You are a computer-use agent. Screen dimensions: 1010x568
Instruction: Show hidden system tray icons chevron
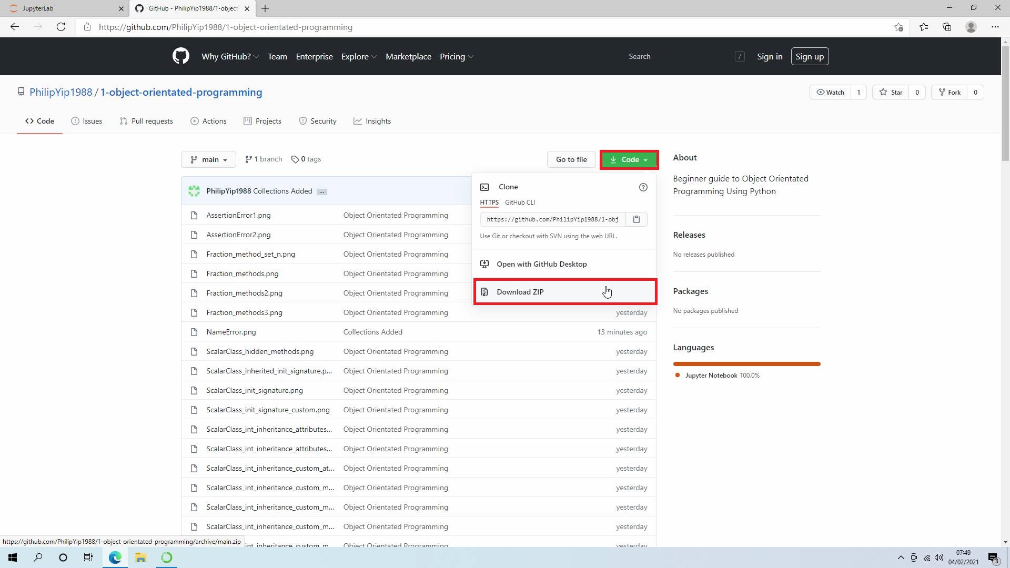pyautogui.click(x=901, y=557)
